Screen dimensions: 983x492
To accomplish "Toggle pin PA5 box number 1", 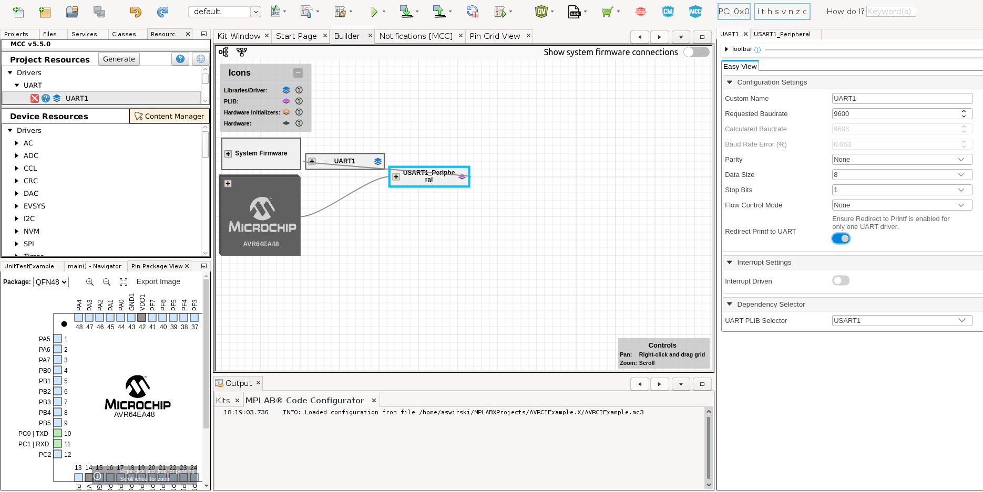I will point(58,339).
